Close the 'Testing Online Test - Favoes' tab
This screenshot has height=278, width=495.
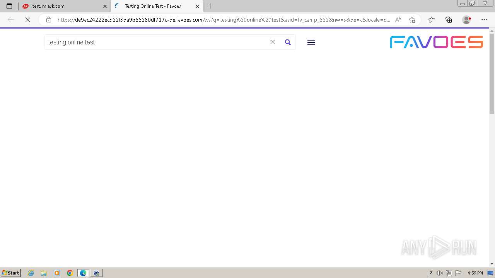197,6
